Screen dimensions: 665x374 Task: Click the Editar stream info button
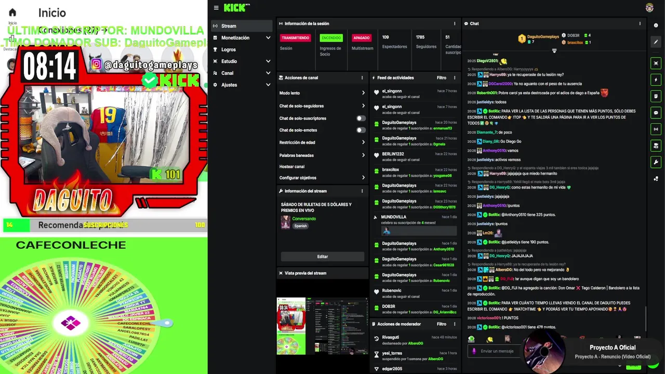[x=323, y=257]
